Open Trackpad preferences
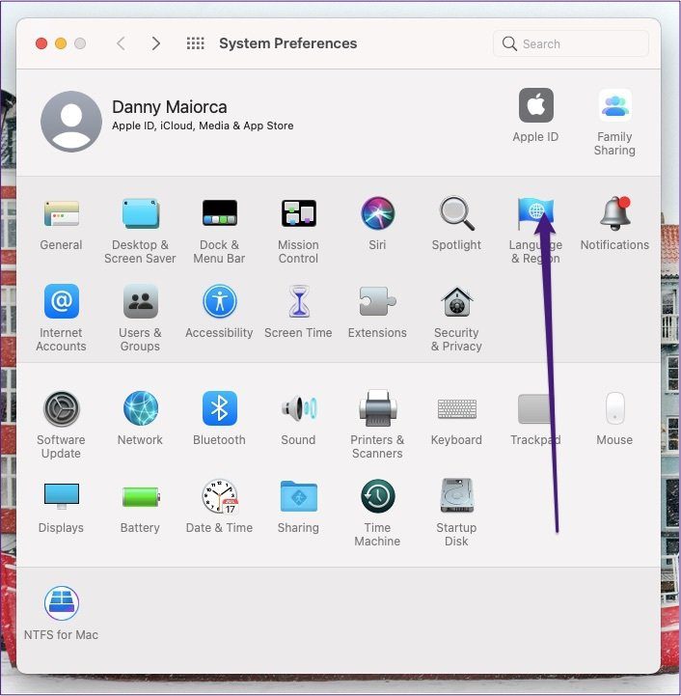This screenshot has height=696, width=681. tap(535, 408)
